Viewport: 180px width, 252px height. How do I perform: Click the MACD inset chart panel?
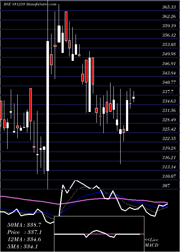99,234
